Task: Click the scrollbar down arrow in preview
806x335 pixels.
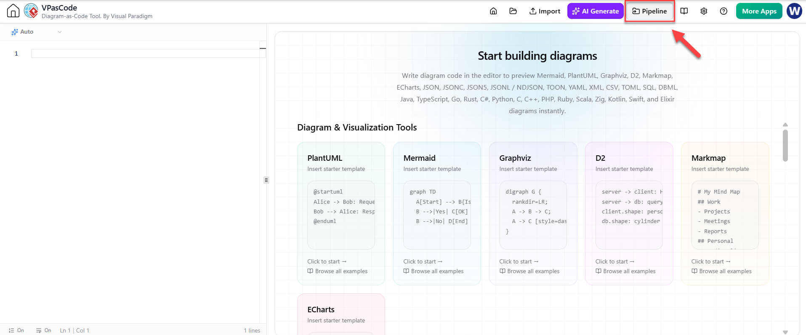Action: [x=785, y=332]
